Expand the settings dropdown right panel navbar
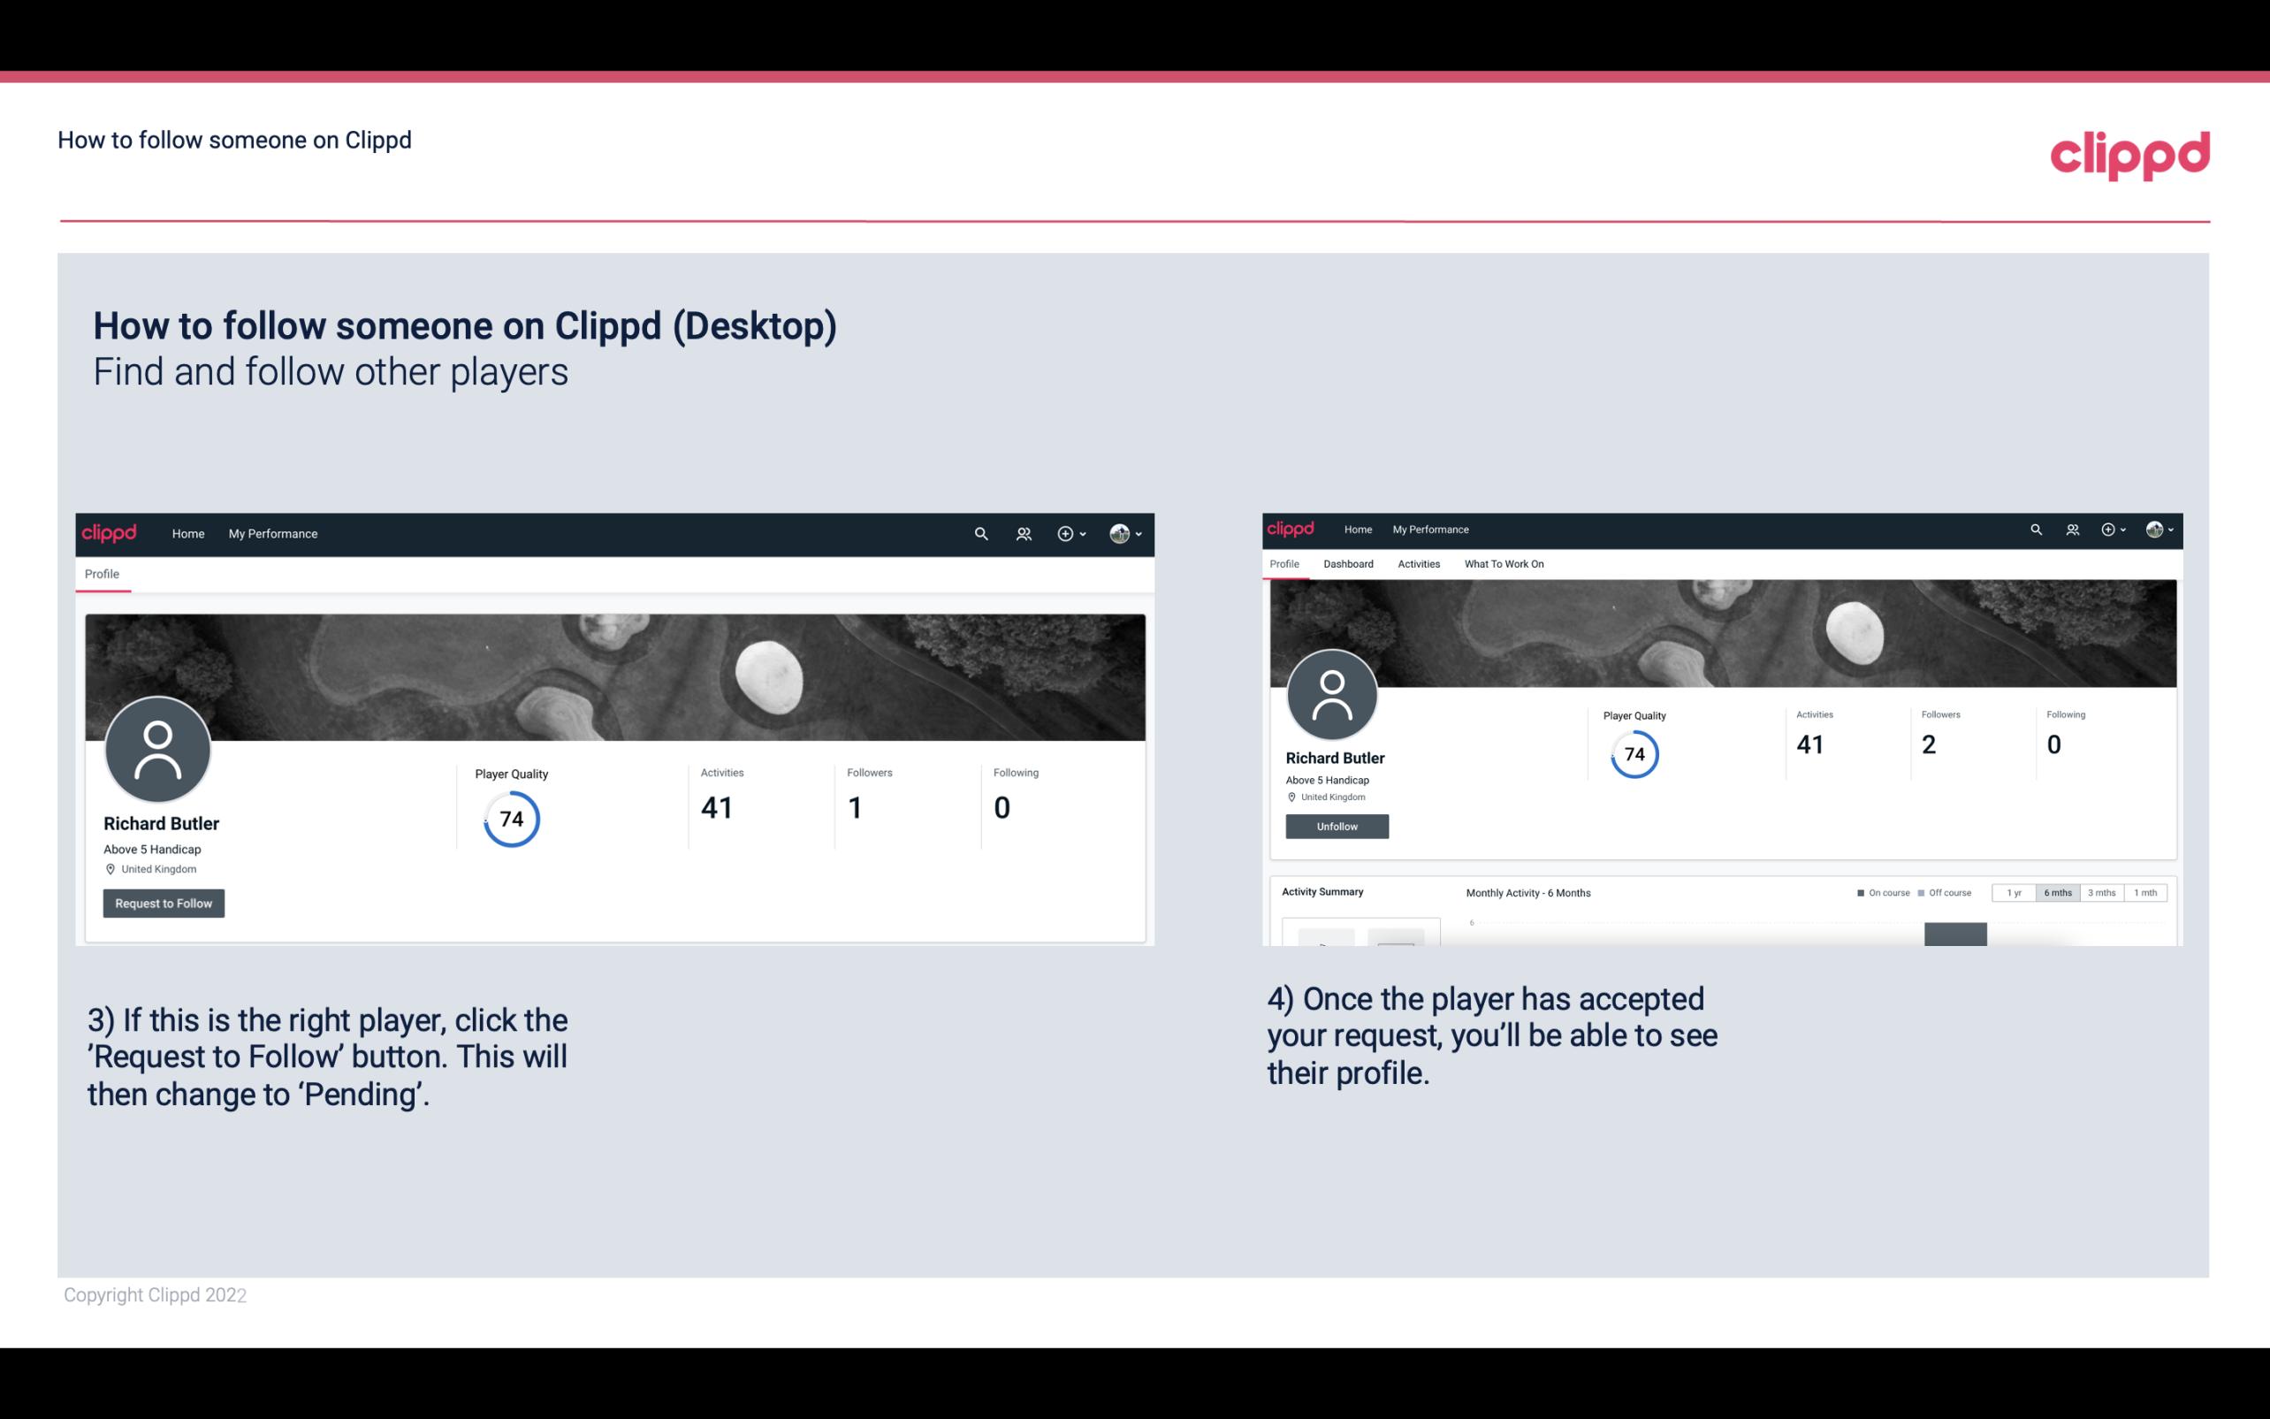 (2162, 528)
